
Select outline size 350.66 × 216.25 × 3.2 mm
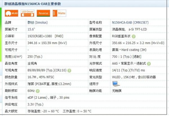[x=138, y=43]
